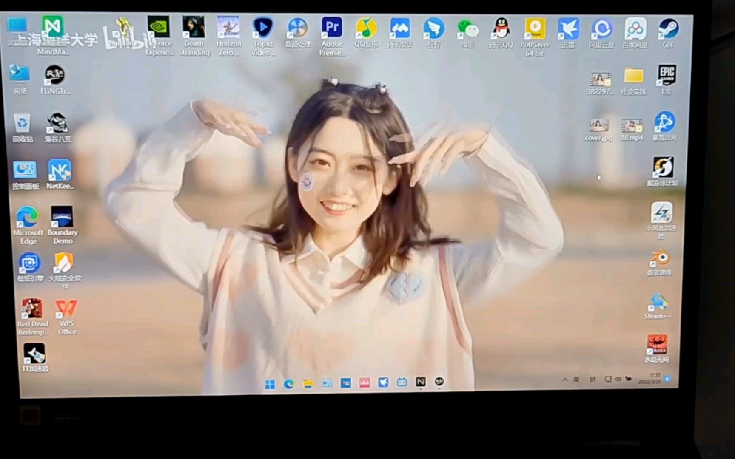Switch the 英 input language indicator
The image size is (735, 459).
(x=576, y=379)
